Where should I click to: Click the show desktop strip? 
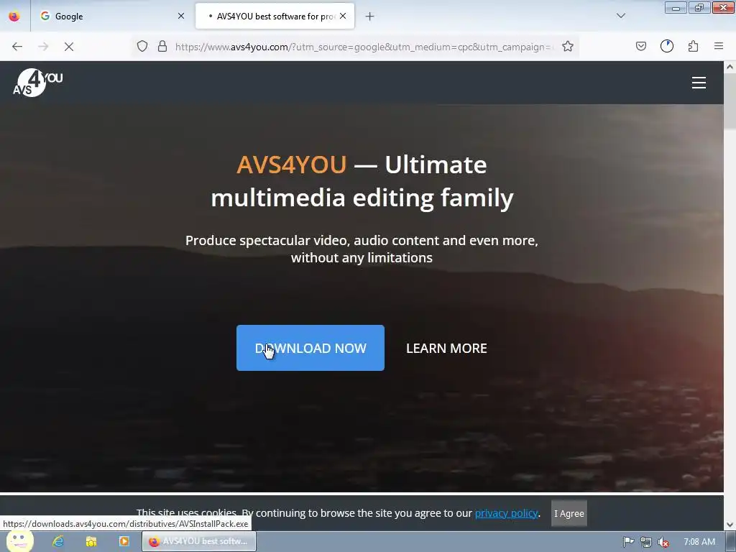[x=732, y=542]
